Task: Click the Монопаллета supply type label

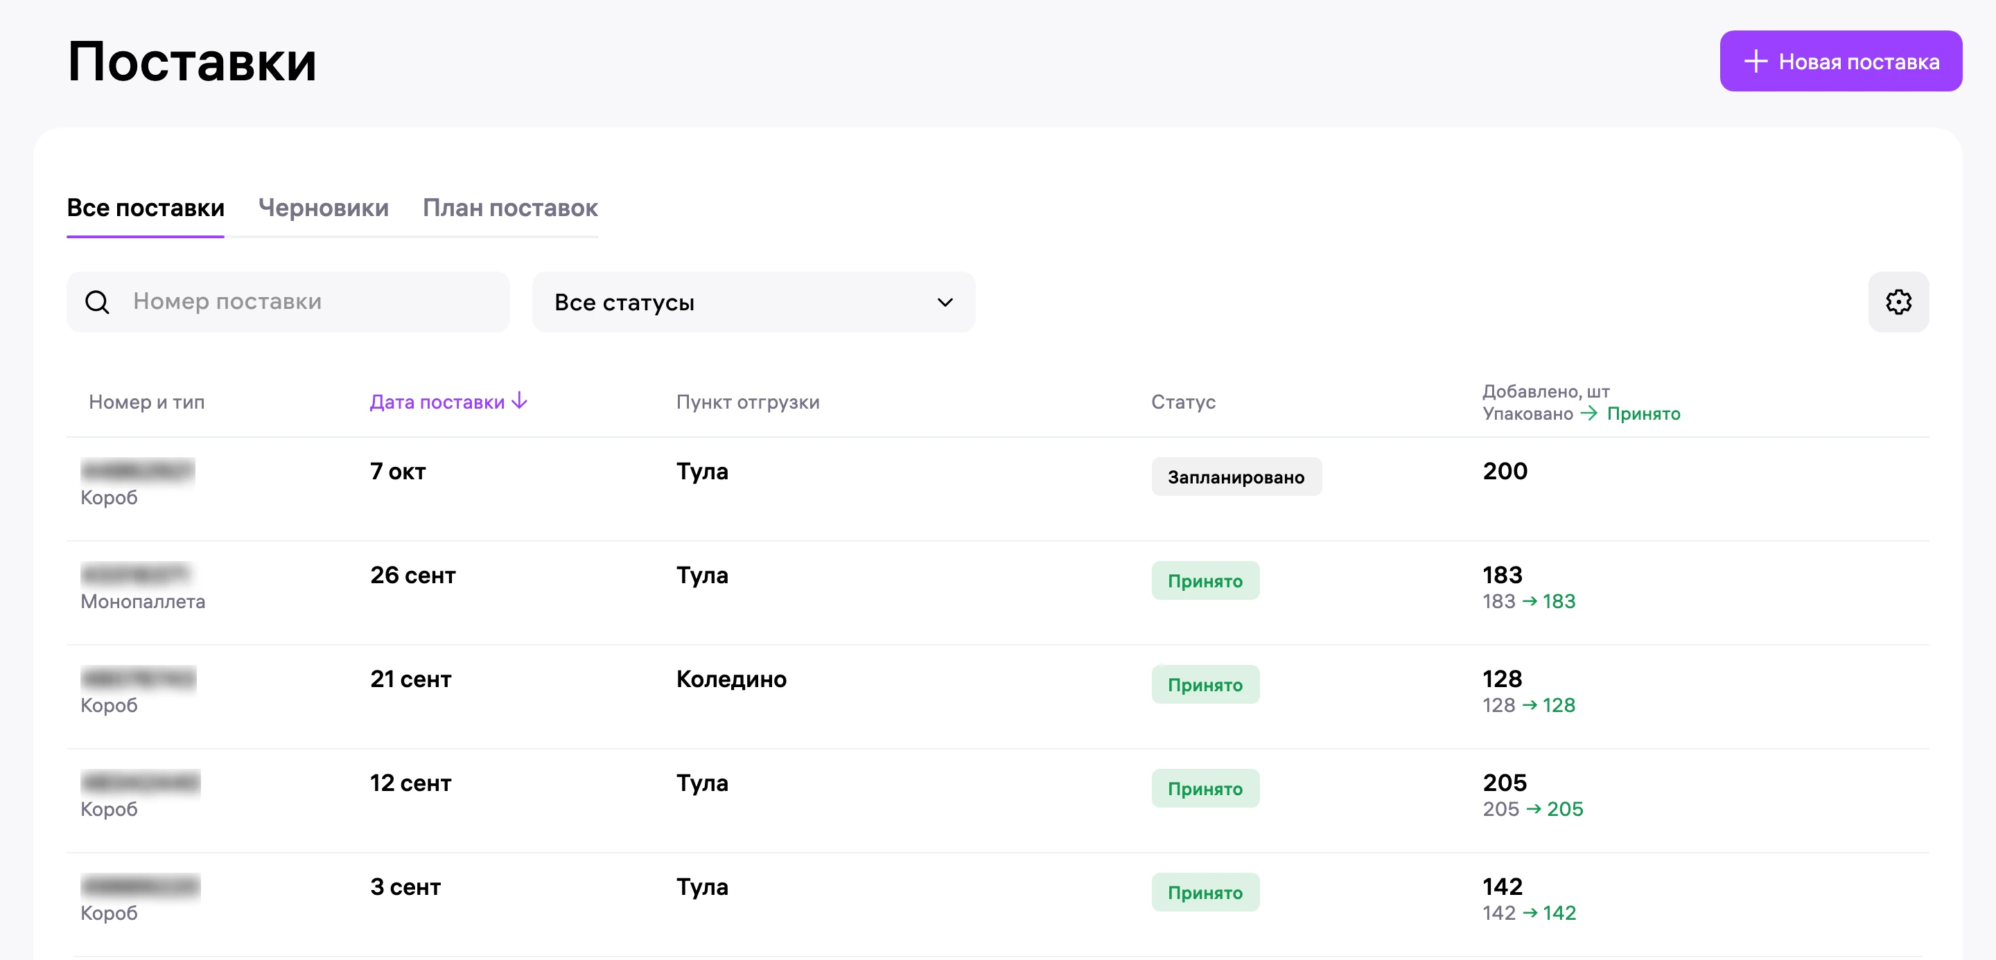Action: pyautogui.click(x=143, y=601)
